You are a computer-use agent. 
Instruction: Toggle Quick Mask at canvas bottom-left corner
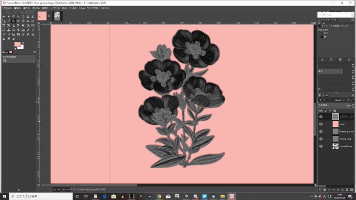tap(39, 185)
